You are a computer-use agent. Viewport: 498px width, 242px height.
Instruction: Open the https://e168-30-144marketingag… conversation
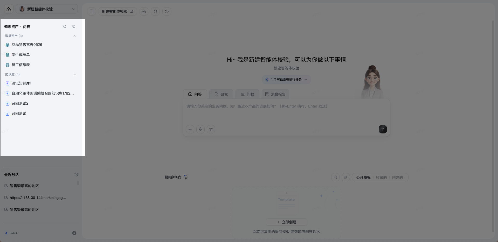[39, 198]
